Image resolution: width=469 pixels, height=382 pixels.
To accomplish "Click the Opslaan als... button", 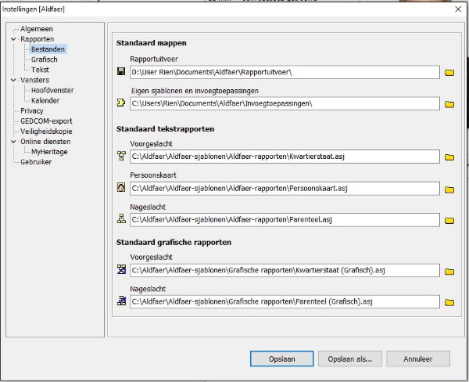I will tap(350, 359).
